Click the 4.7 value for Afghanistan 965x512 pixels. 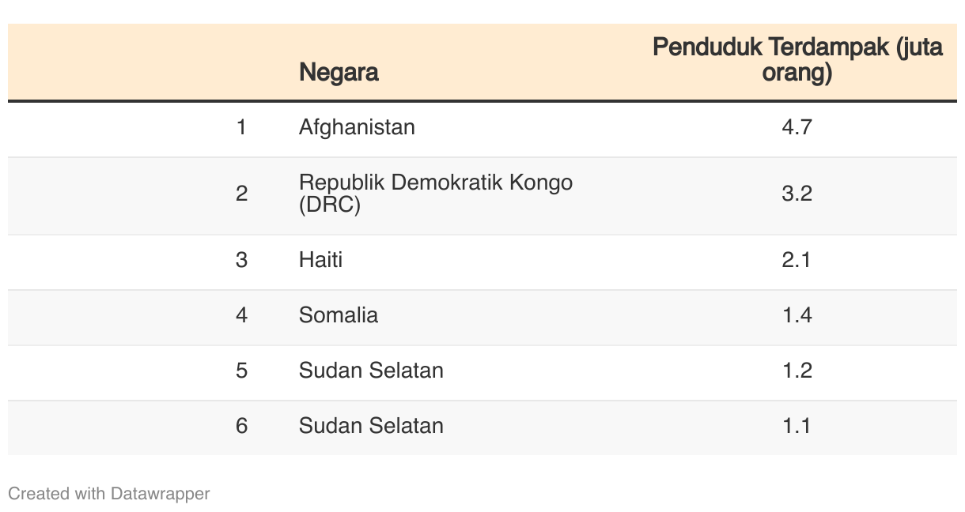pyautogui.click(x=797, y=127)
